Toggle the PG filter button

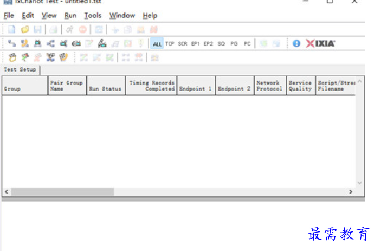[234, 44]
